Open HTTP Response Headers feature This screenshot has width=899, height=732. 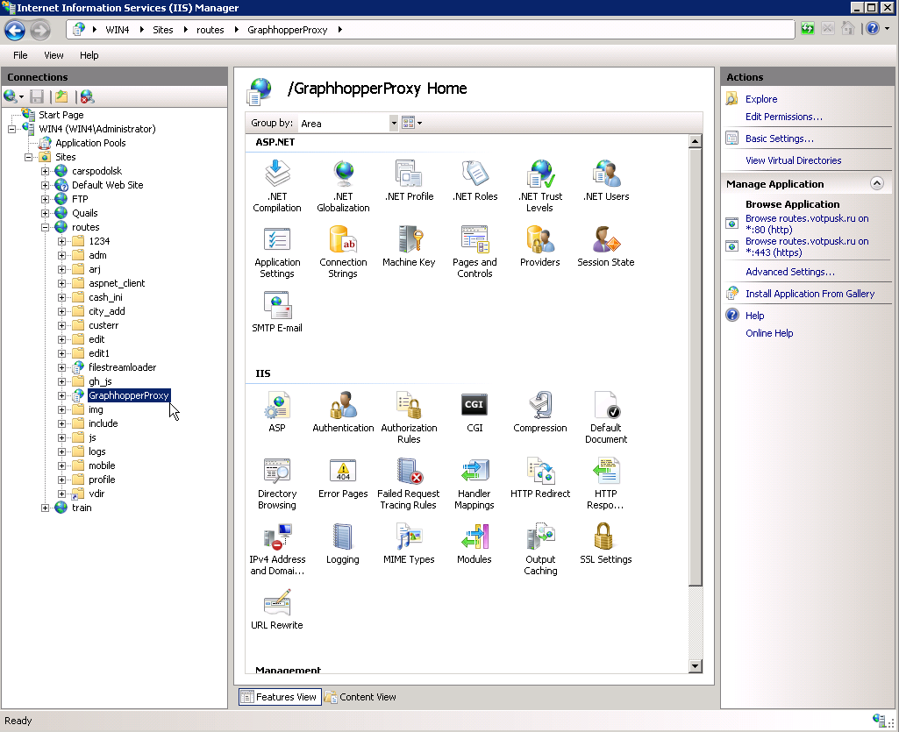[606, 484]
